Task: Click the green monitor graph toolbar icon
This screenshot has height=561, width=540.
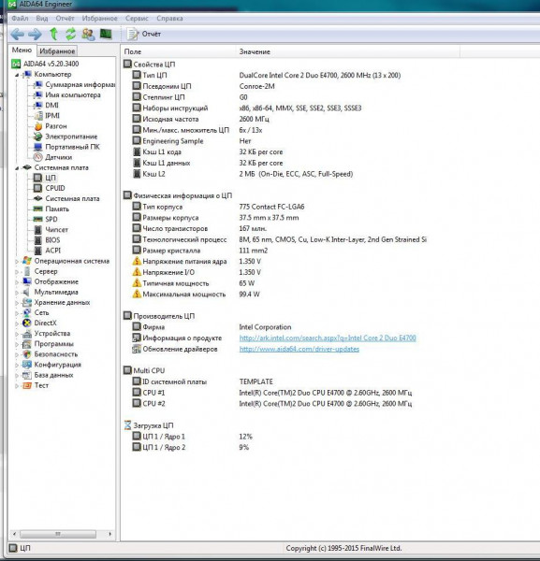Action: point(106,34)
